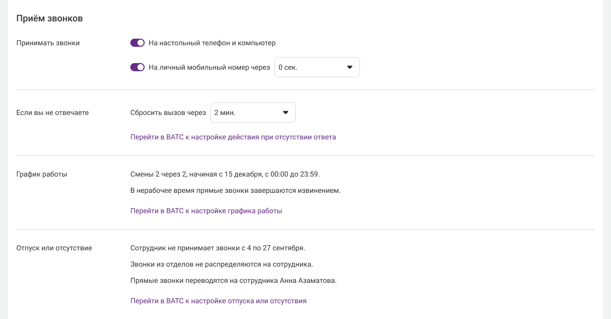
Task: Follow link to work schedule settings in ВАТС
Action: click(x=206, y=211)
